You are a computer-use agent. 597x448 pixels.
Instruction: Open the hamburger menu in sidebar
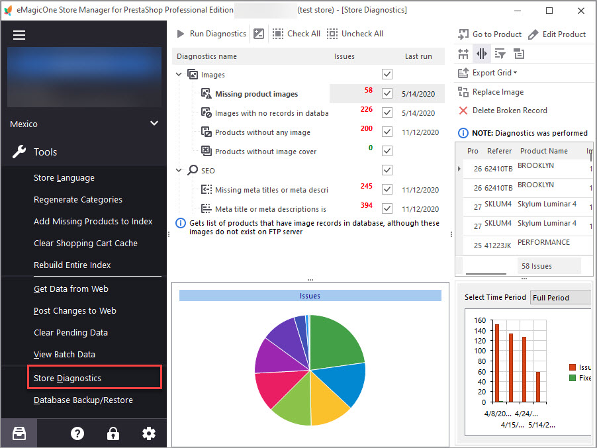(x=19, y=35)
